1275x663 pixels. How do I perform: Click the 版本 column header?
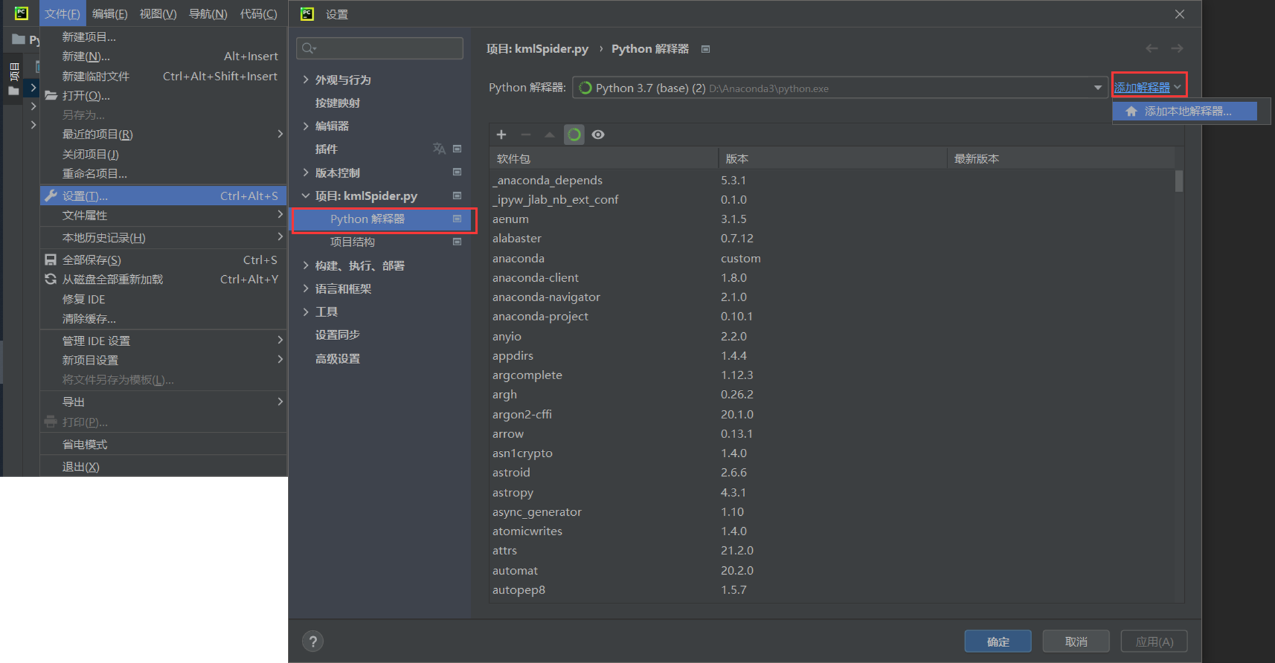(833, 158)
